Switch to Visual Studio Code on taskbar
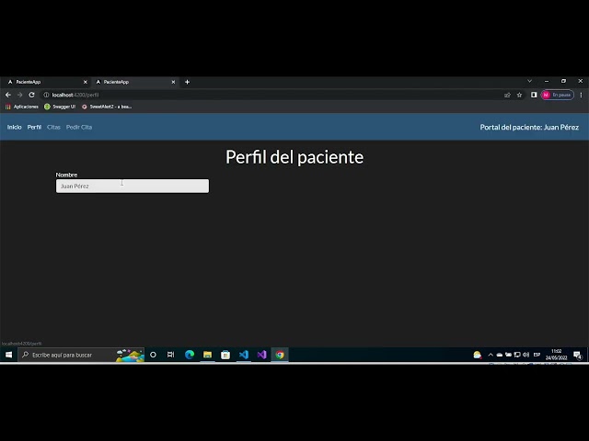The width and height of the screenshot is (589, 441). [x=243, y=355]
